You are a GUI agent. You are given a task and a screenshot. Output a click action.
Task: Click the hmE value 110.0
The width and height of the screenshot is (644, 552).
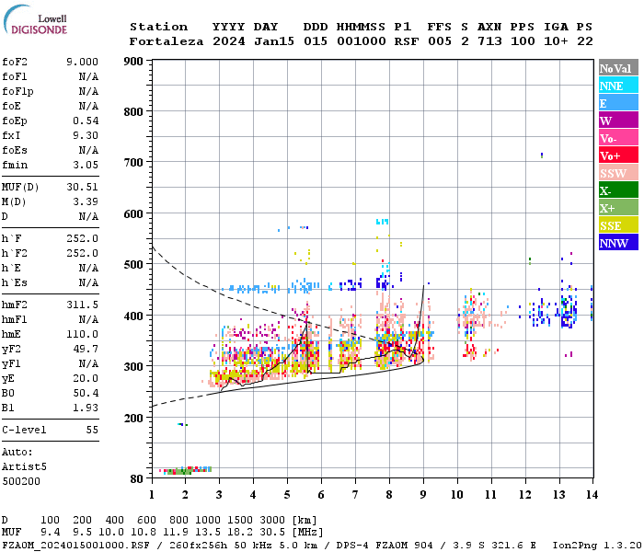(82, 334)
